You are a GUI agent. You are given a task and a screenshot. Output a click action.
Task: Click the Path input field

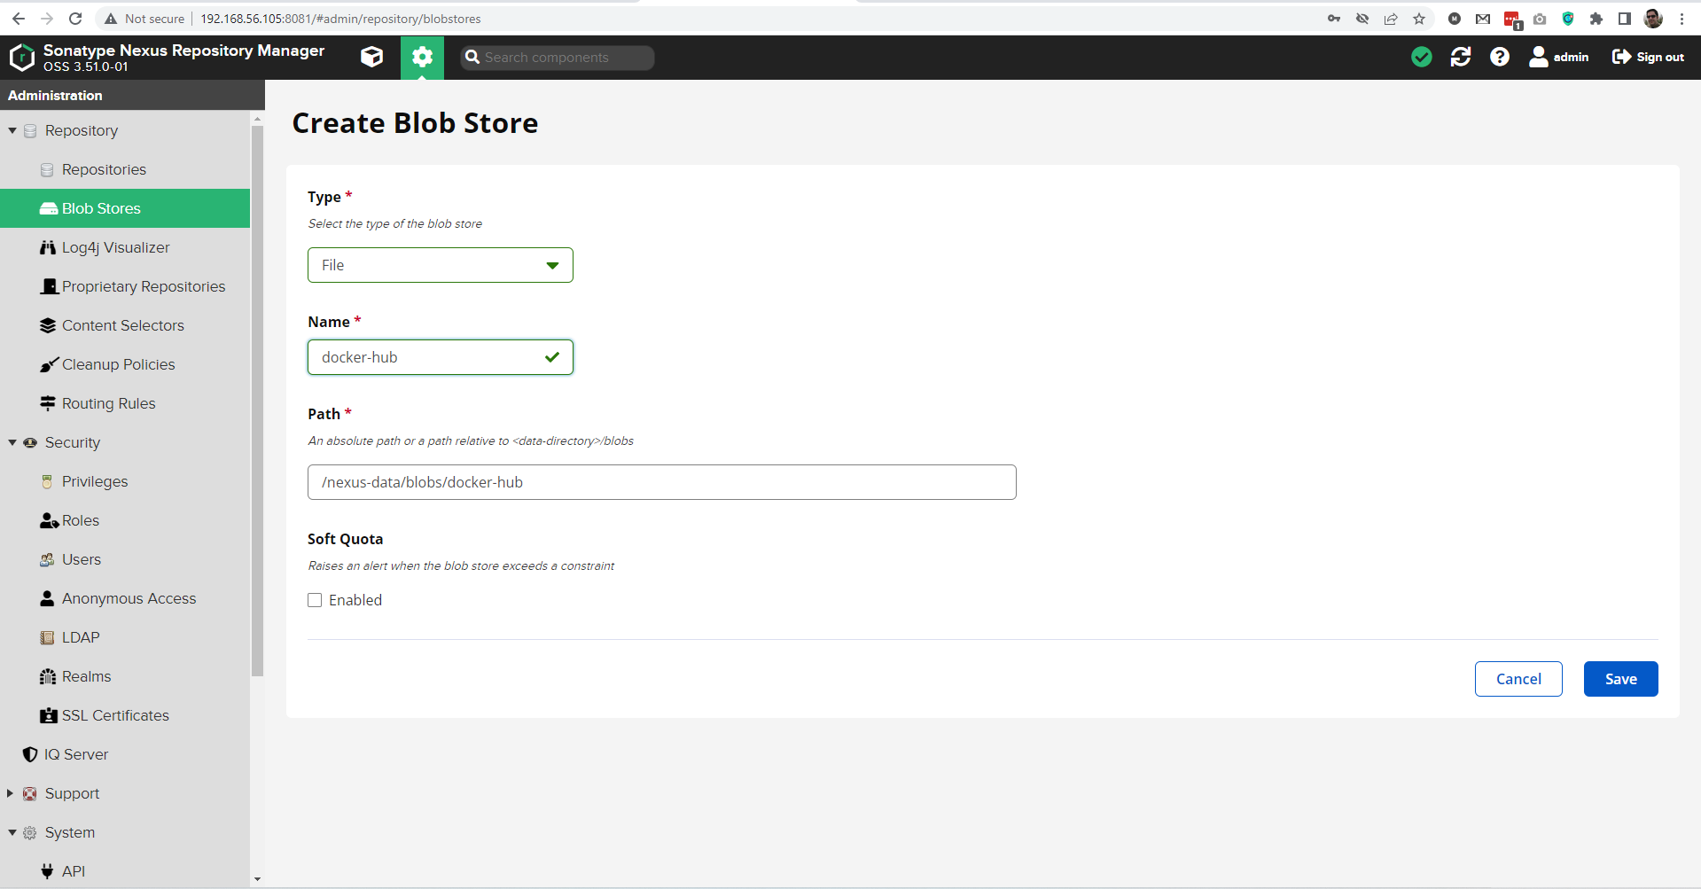[x=662, y=482]
